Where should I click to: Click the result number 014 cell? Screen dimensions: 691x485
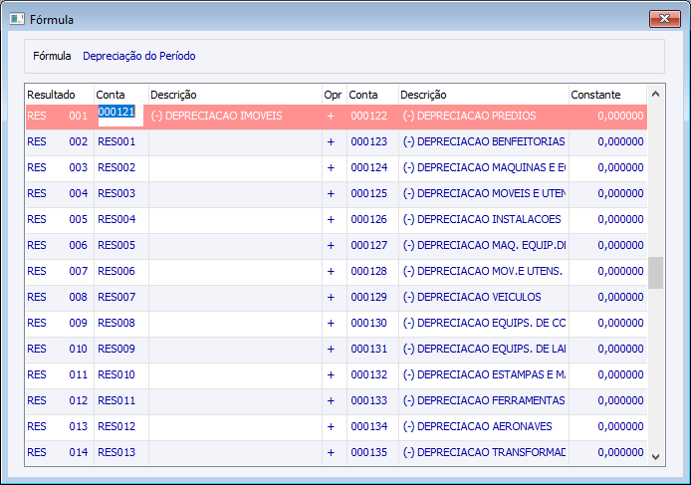[78, 452]
